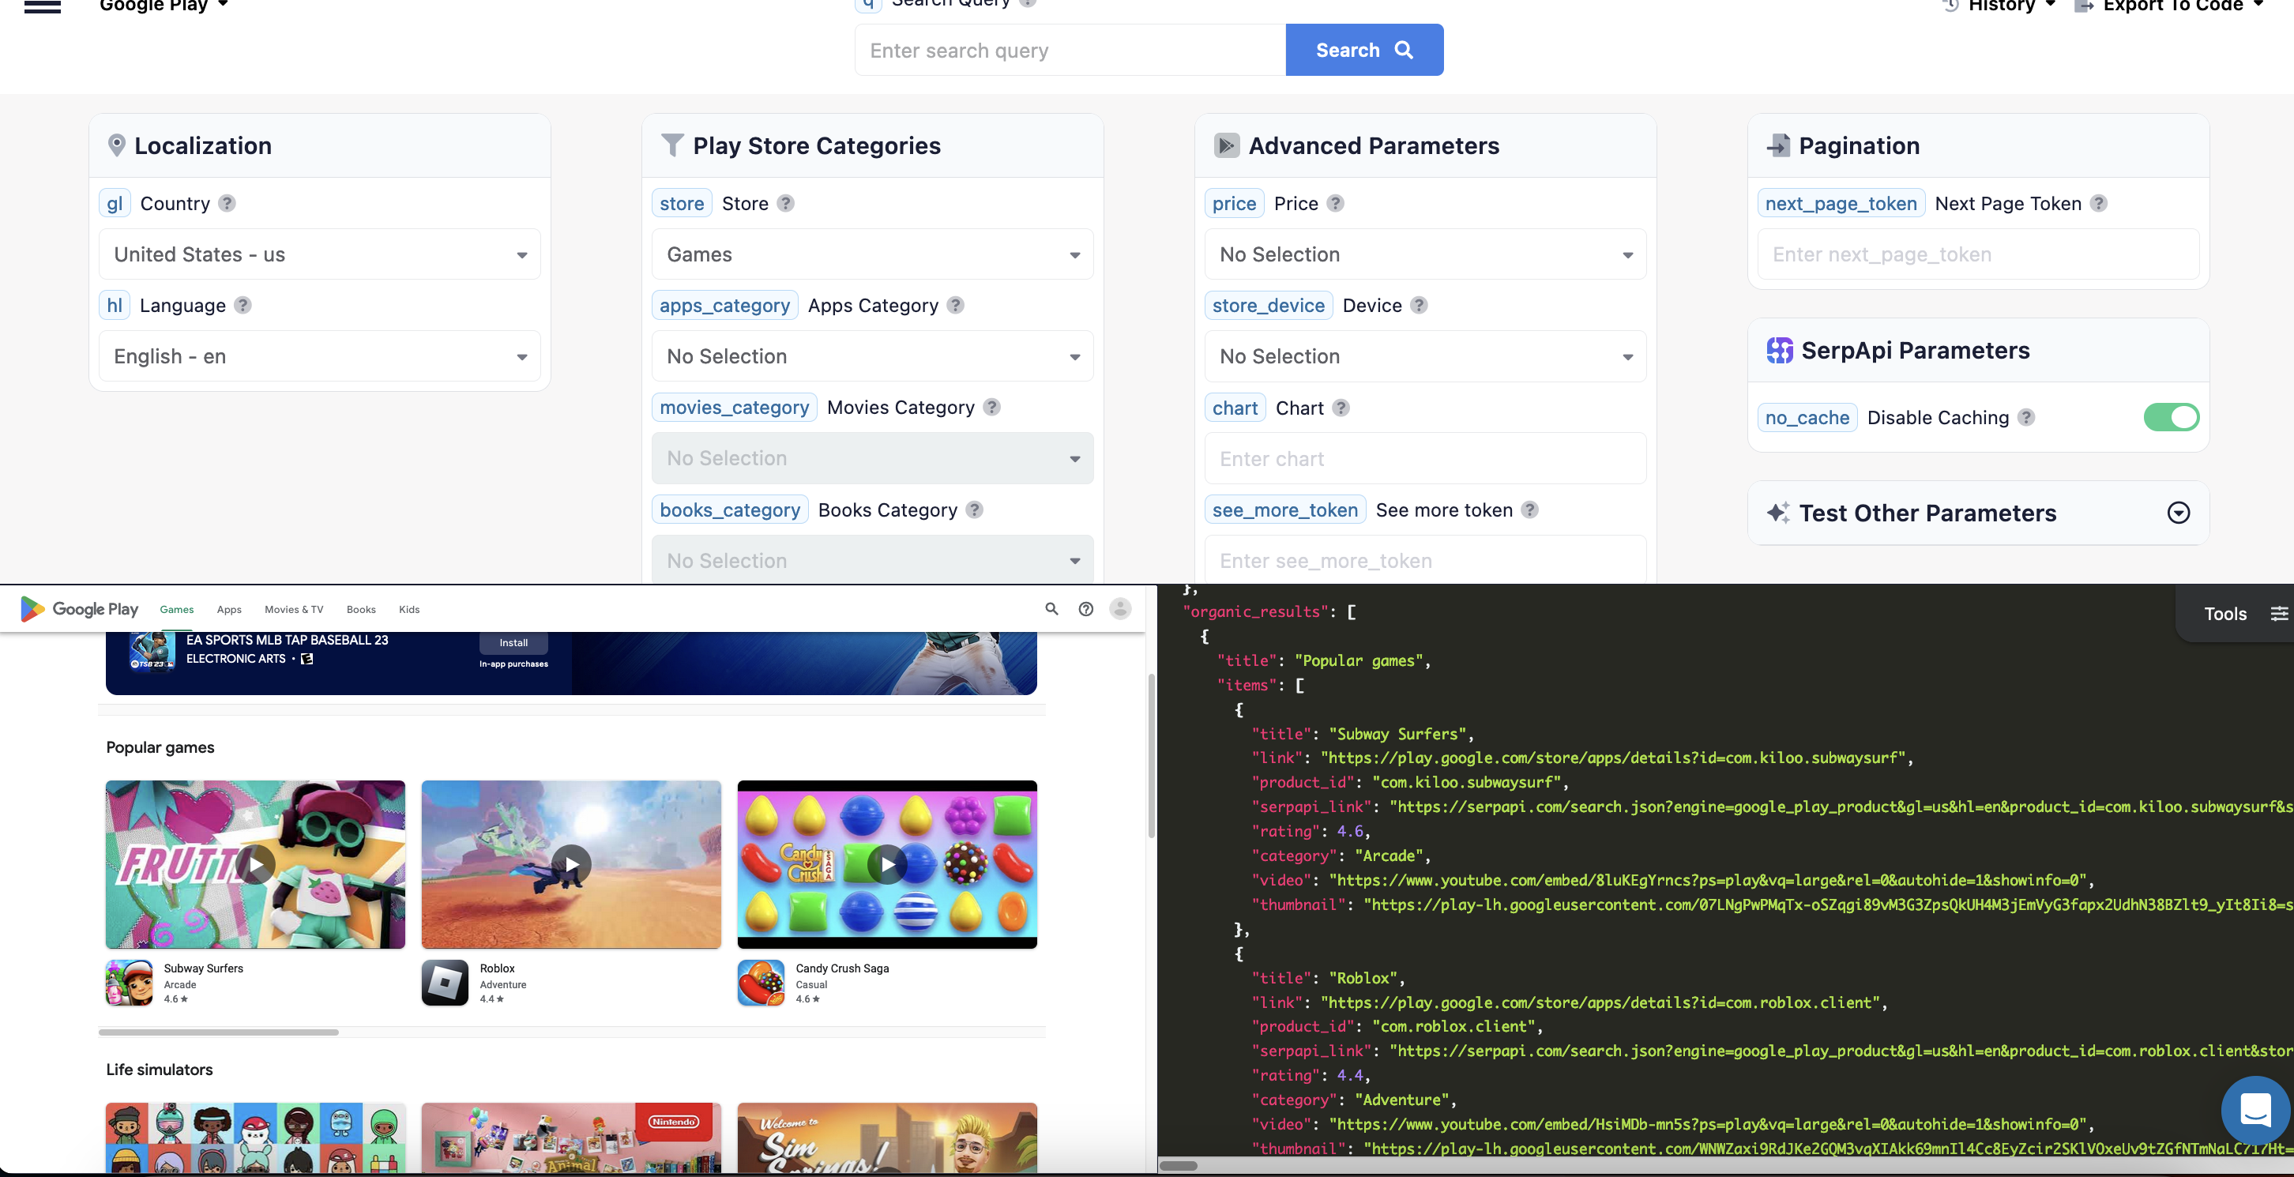Click the search magnifier in Google Play preview
Viewport: 2294px width, 1177px height.
point(1051,609)
